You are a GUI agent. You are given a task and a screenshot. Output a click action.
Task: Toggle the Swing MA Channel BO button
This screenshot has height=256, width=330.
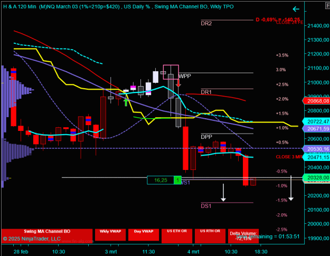coord(47,235)
